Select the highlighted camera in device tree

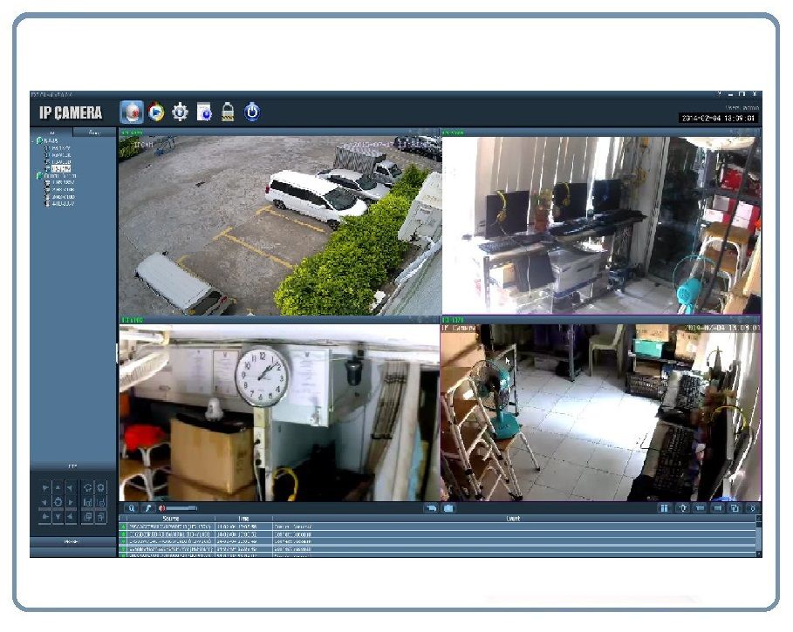click(60, 167)
